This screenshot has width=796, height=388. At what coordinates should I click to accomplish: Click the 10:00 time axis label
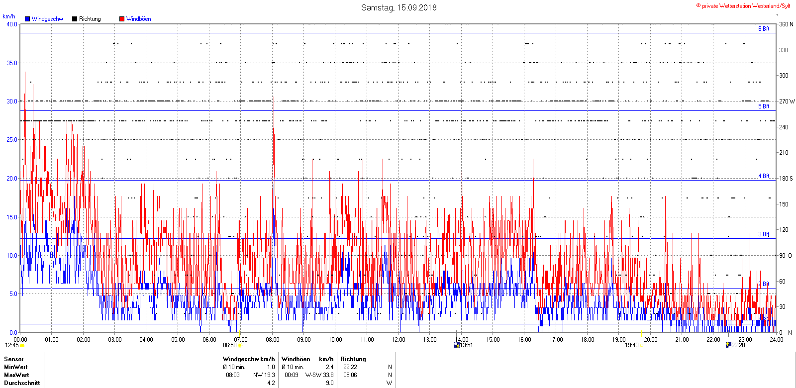point(335,340)
